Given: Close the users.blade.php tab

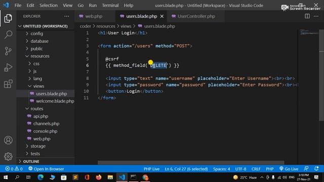Looking at the screenshot, I should 162,16.
